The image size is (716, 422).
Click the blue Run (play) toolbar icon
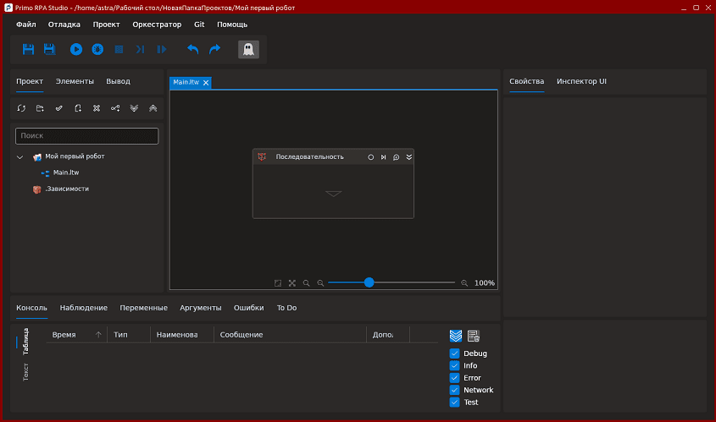[x=76, y=50]
